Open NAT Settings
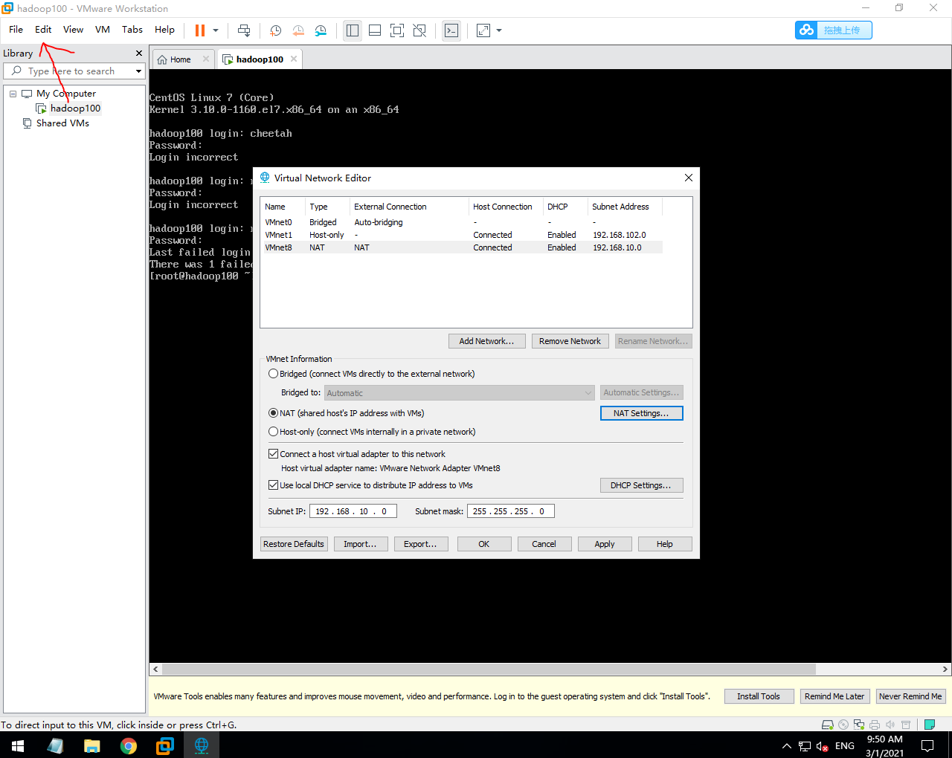952x758 pixels. pyautogui.click(x=641, y=413)
